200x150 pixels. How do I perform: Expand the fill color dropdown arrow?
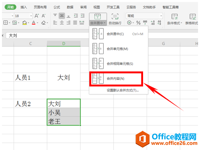(28, 23)
